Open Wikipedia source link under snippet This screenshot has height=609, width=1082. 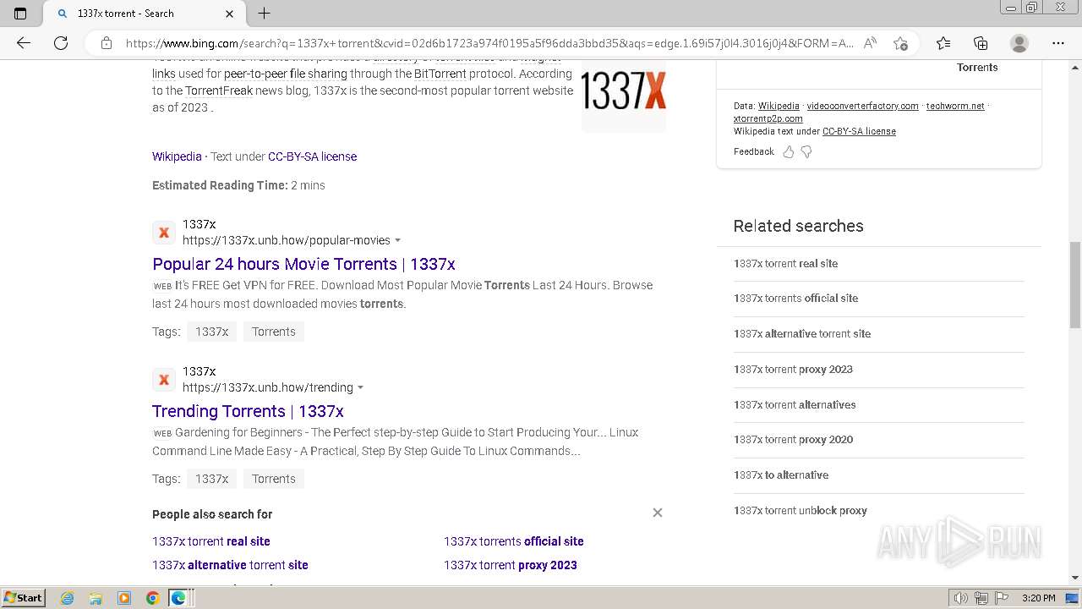(177, 156)
